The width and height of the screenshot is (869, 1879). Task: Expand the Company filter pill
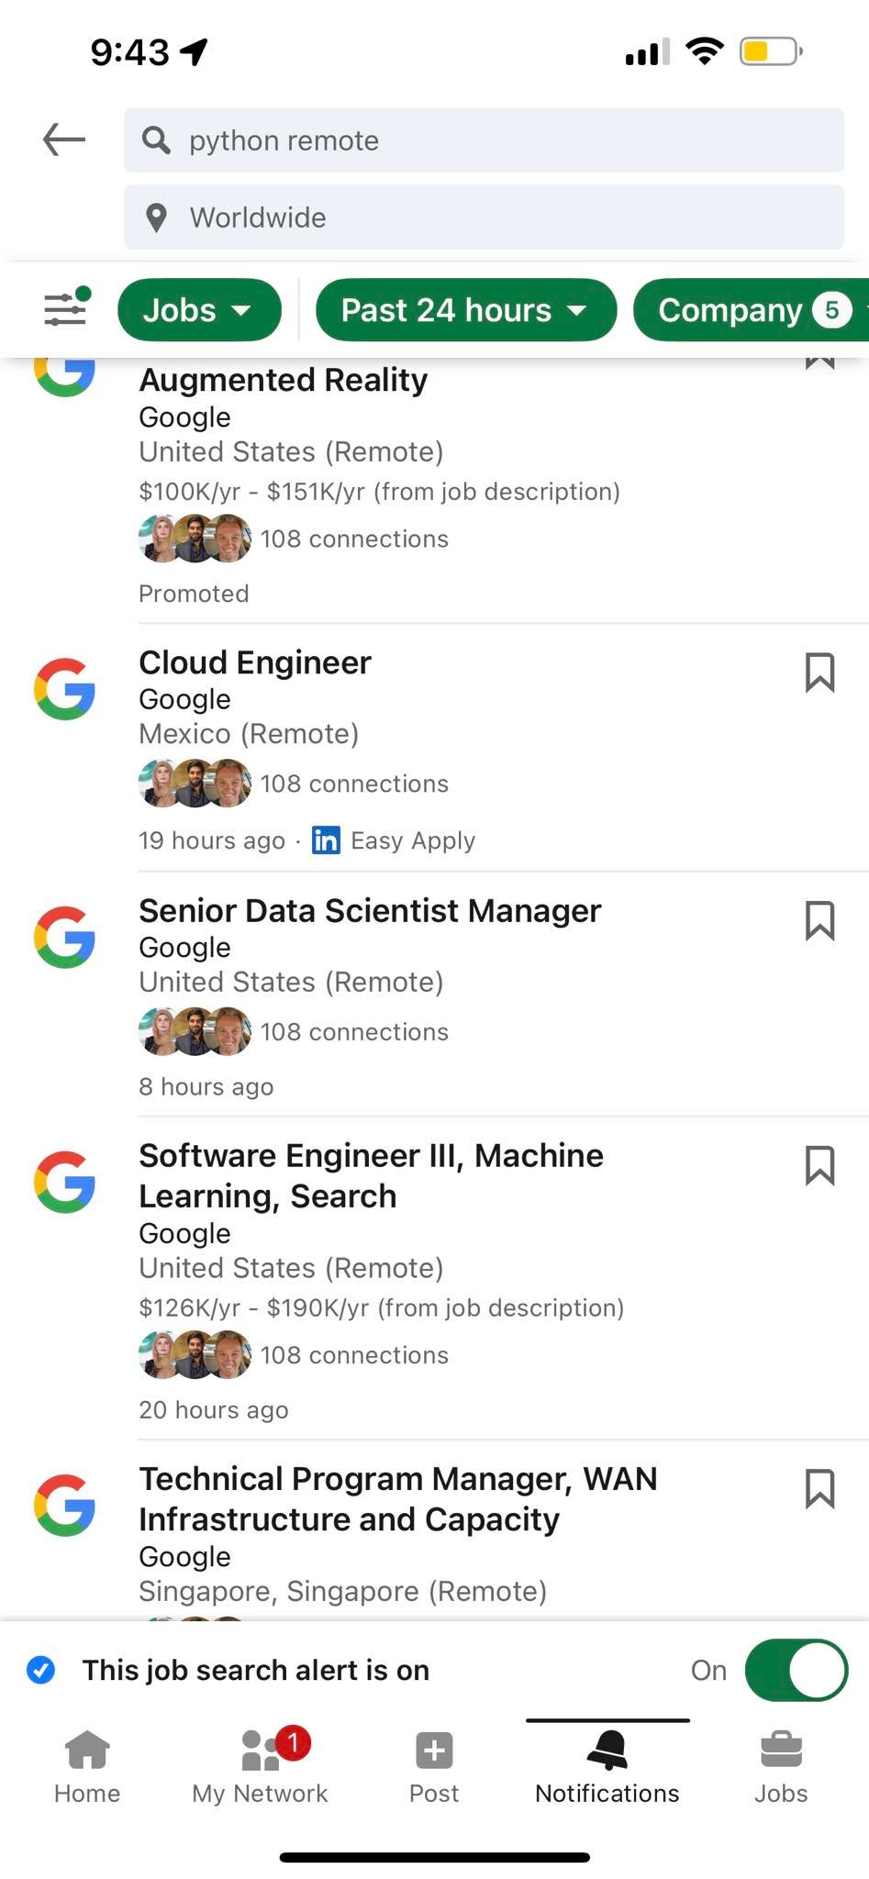pos(751,310)
